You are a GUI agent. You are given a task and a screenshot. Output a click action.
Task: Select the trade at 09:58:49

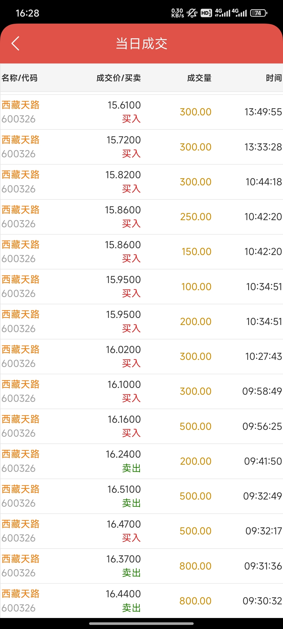point(141,391)
